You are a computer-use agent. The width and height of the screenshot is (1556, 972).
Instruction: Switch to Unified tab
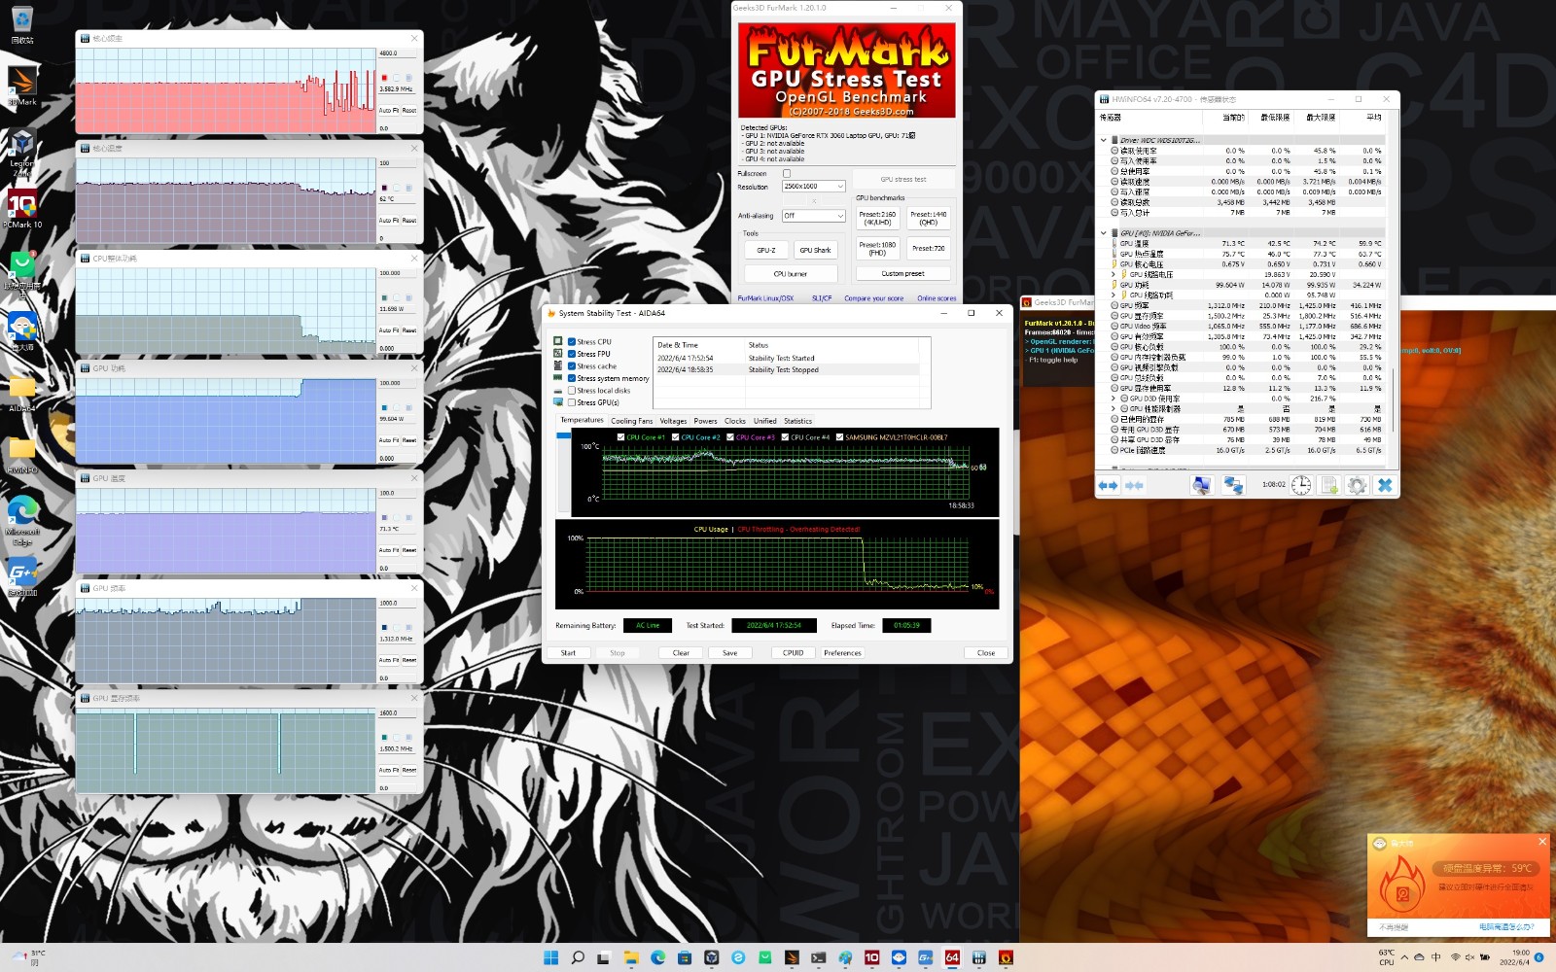pos(765,421)
